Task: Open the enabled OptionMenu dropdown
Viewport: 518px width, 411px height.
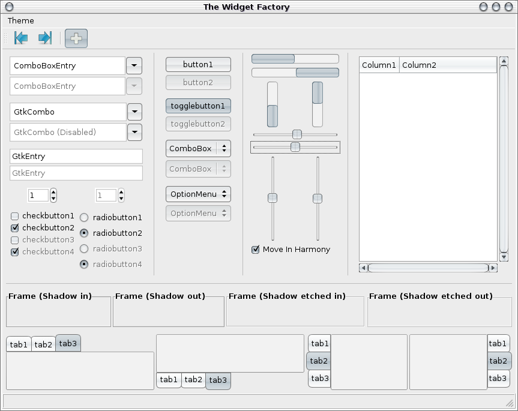Action: click(x=198, y=194)
